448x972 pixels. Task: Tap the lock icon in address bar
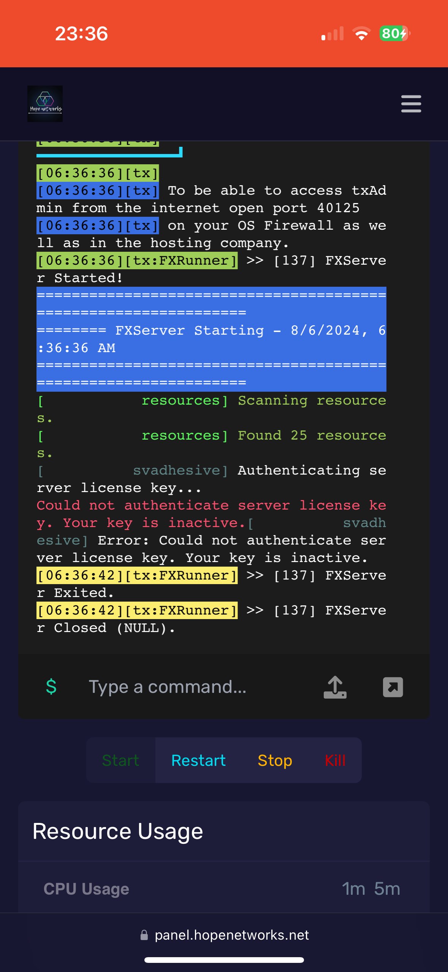[144, 935]
